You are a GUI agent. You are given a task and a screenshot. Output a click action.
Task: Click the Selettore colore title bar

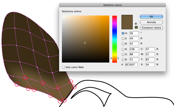coord(112,5)
